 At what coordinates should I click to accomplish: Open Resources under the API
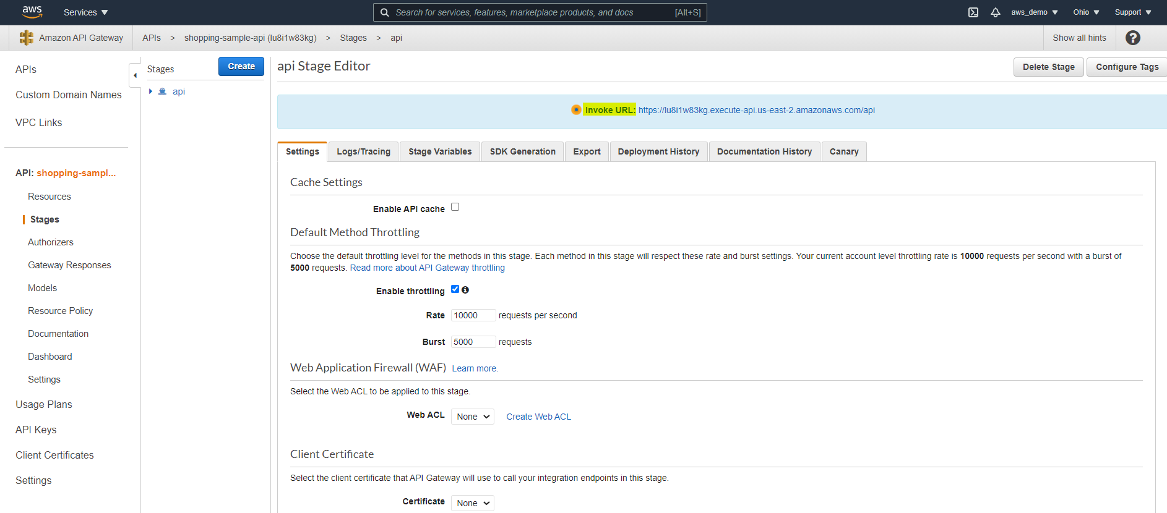click(x=50, y=197)
